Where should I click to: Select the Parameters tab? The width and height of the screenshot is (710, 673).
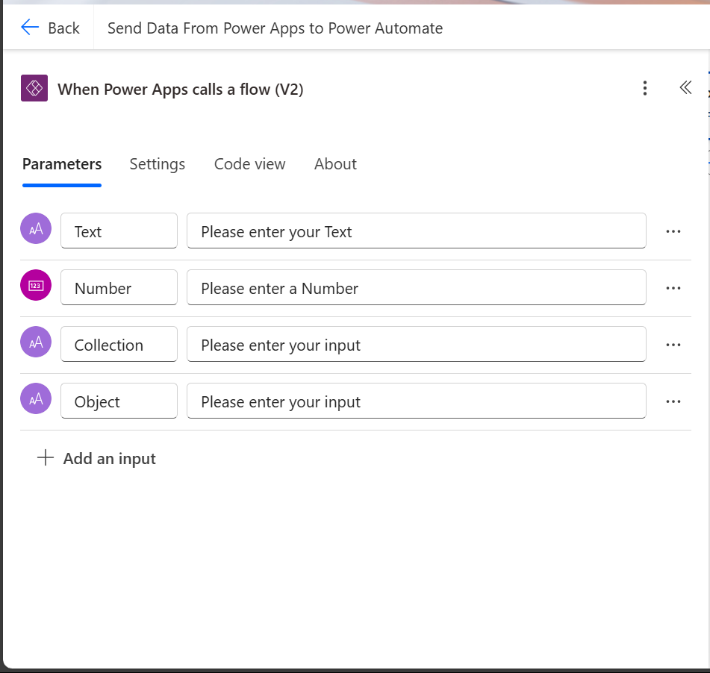coord(62,164)
